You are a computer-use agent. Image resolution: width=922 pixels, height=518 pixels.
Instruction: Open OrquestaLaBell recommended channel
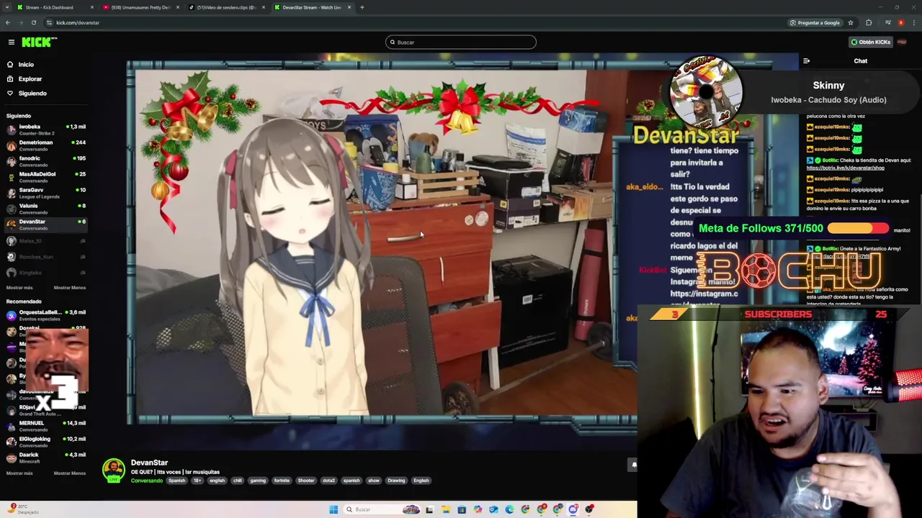point(45,315)
